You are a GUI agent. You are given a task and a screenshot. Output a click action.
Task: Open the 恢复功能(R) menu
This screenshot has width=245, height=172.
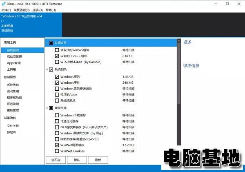pyautogui.click(x=22, y=10)
